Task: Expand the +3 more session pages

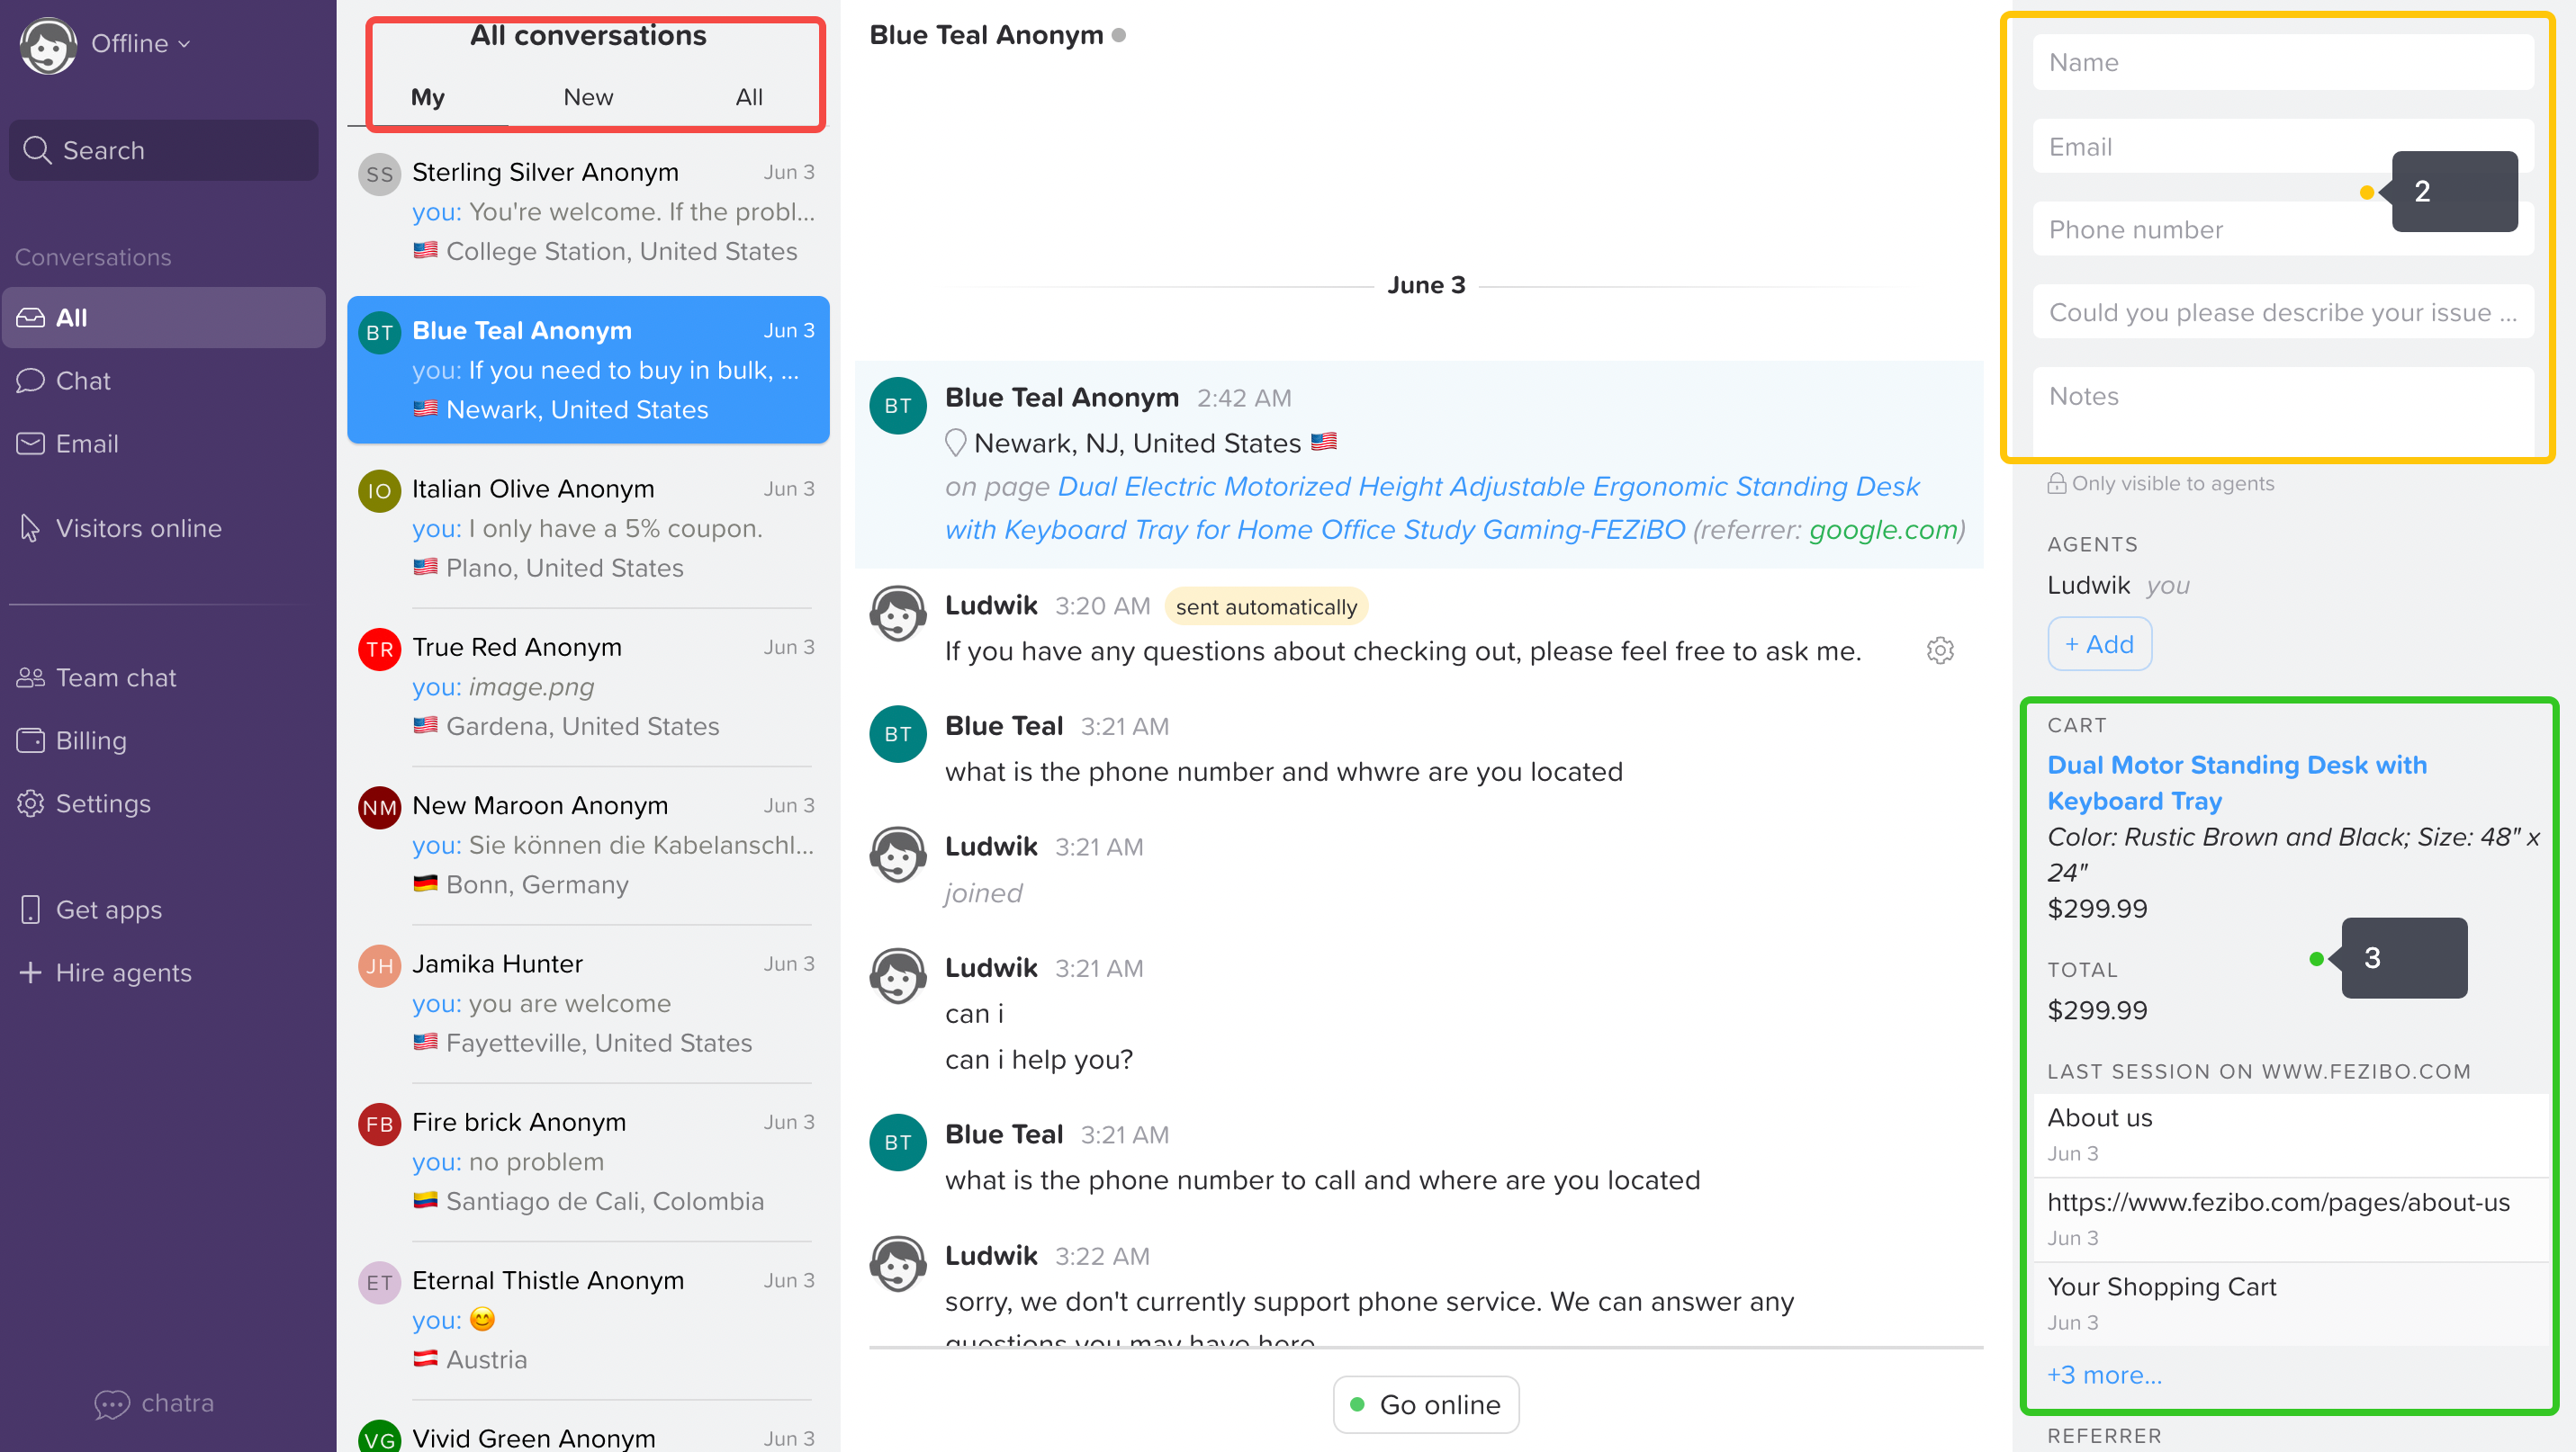Action: (x=2104, y=1375)
